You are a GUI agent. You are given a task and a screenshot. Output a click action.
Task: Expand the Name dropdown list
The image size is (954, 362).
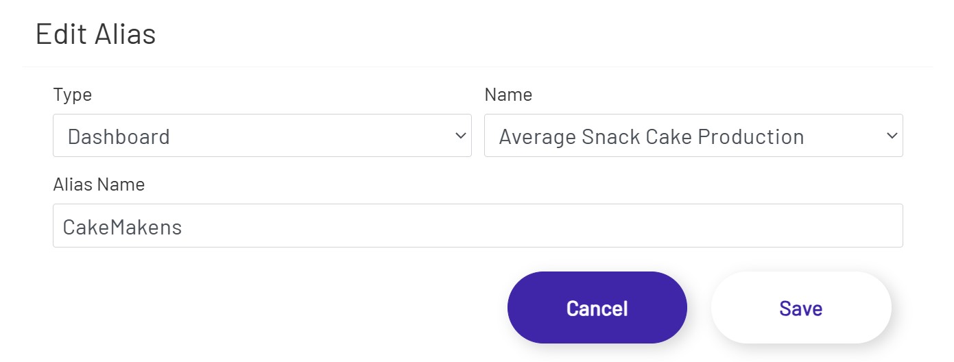693,136
